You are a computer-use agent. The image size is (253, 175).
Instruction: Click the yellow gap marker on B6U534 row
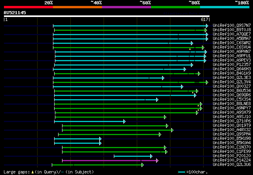pos(193,92)
